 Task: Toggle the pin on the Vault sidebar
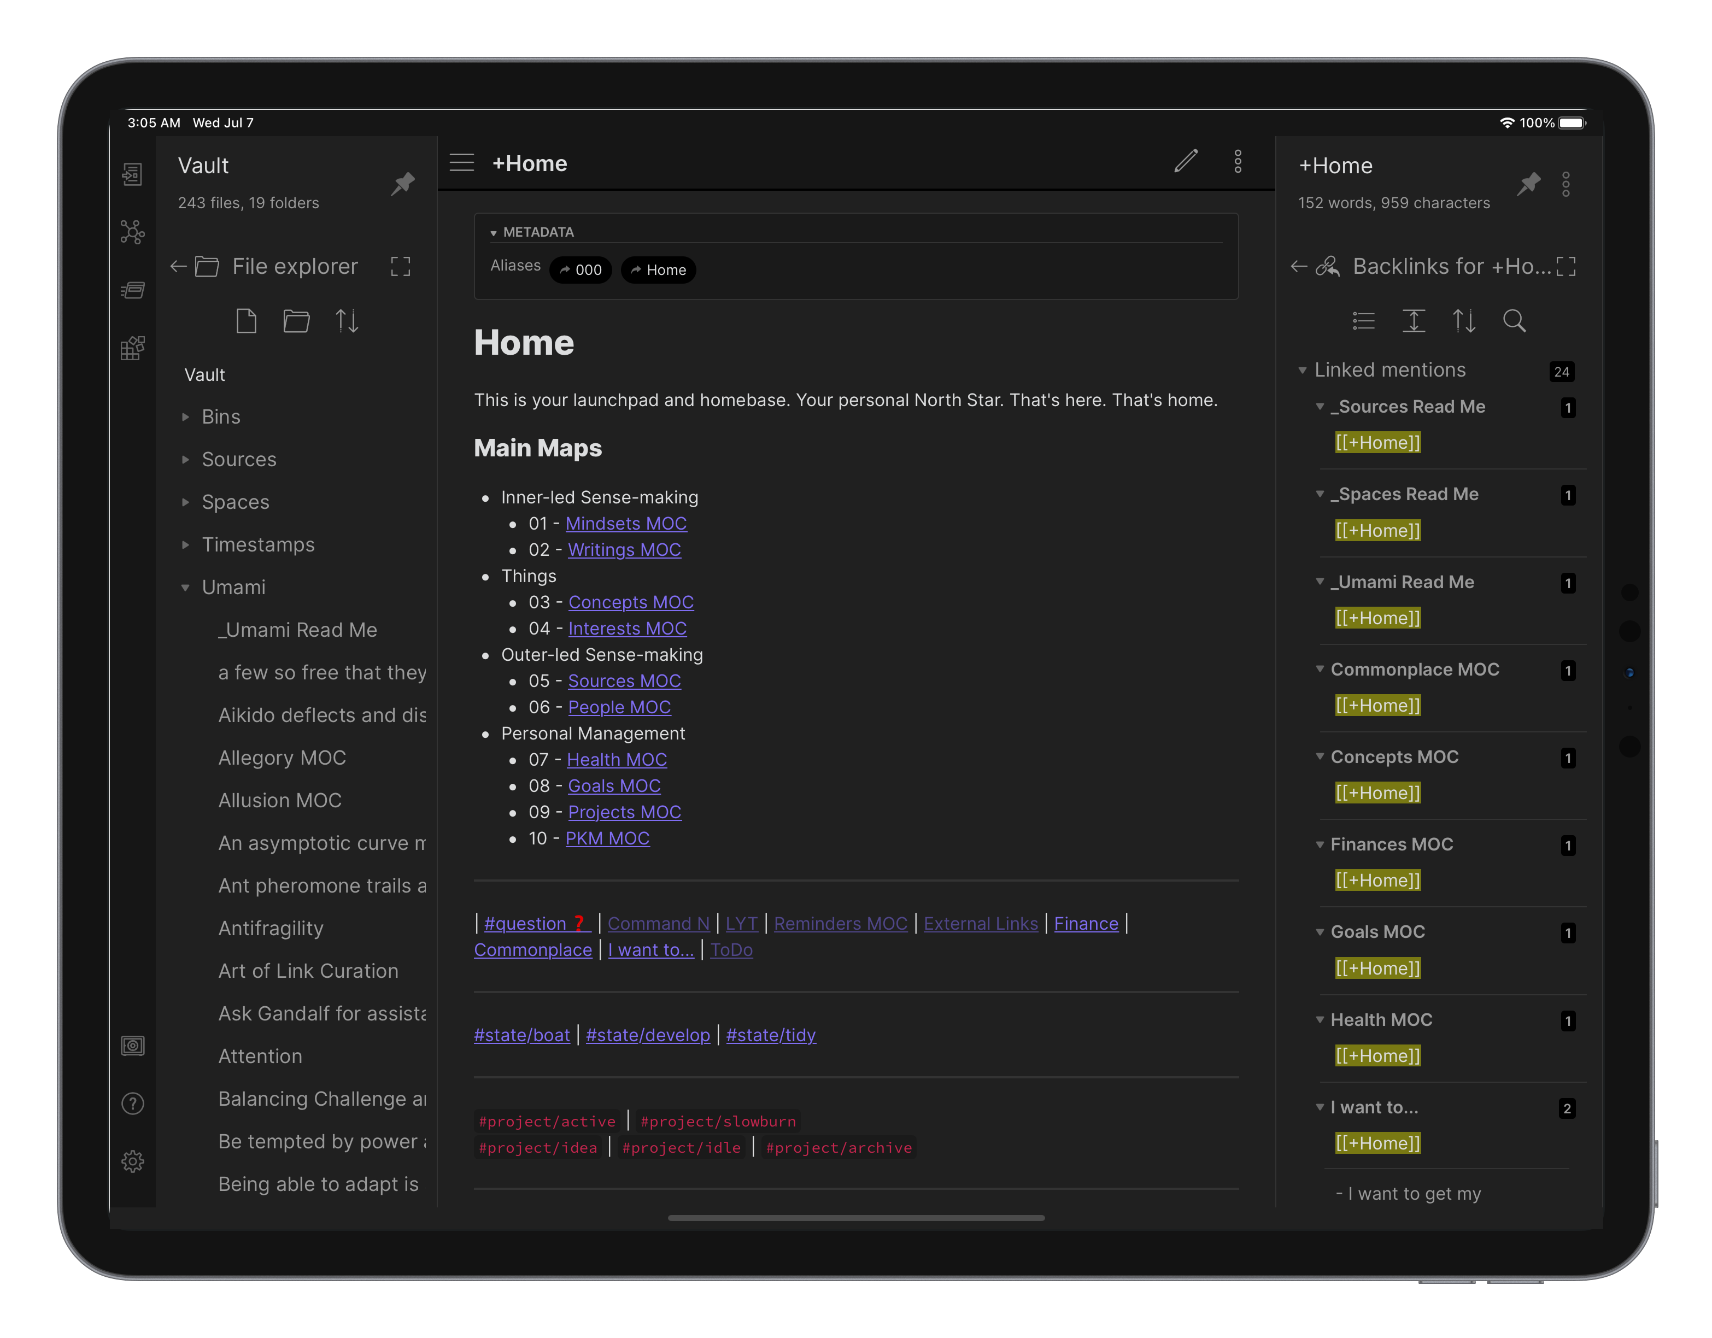(403, 184)
